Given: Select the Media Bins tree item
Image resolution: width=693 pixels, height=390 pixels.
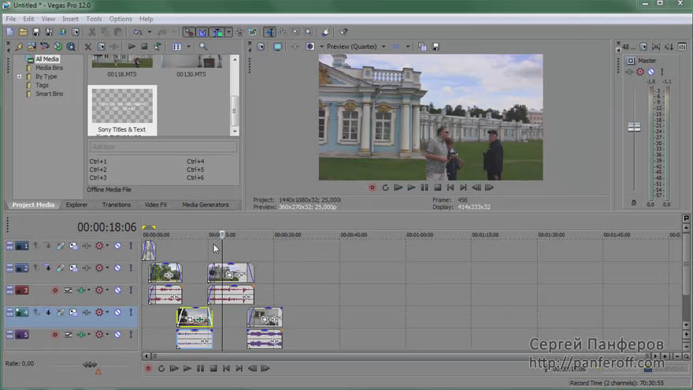Looking at the screenshot, I should [49, 68].
